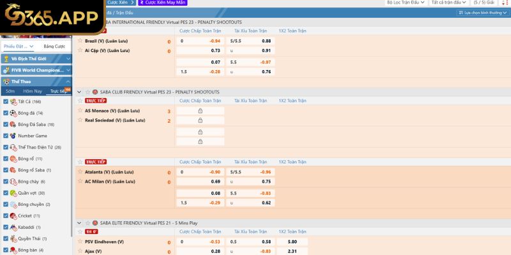
Task: Collapse the SABA ELITE FRIENDLY league section
Action: [80, 223]
